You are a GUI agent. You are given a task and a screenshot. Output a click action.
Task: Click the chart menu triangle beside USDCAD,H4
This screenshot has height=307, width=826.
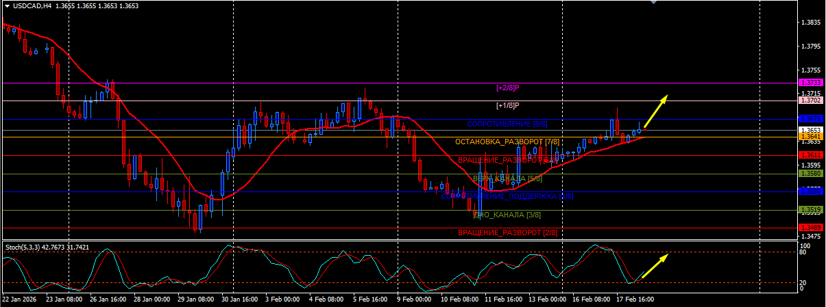click(7, 5)
